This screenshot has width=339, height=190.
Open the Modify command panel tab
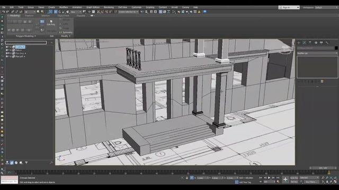click(x=305, y=43)
